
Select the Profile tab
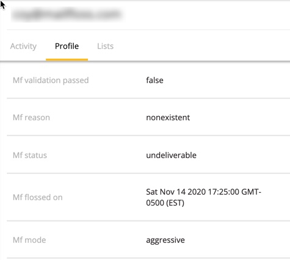coord(67,46)
